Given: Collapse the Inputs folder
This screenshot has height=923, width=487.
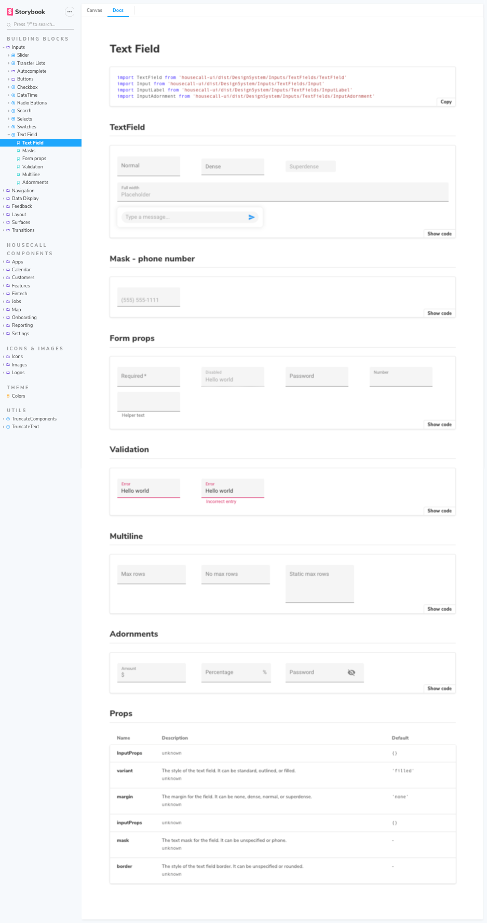Looking at the screenshot, I should point(18,47).
